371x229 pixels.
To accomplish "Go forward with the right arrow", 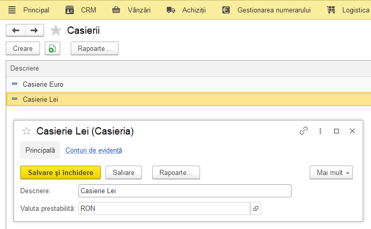I will [34, 30].
